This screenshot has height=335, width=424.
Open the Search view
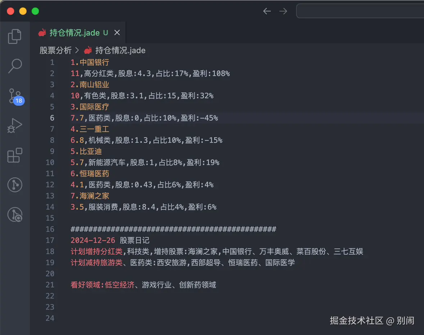pyautogui.click(x=15, y=66)
